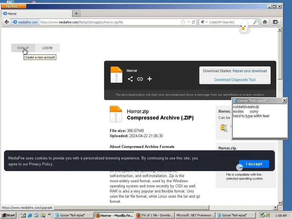This screenshot has width=292, height=219.
Task: Open the Privacy Policy link in cookie banner
Action: 40,164
